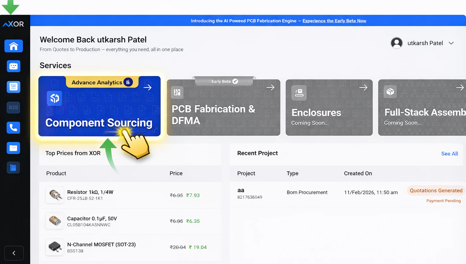Viewport: 466px width, 264px height.
Task: Click the PCB Fabrication card icon
Action: tap(177, 92)
